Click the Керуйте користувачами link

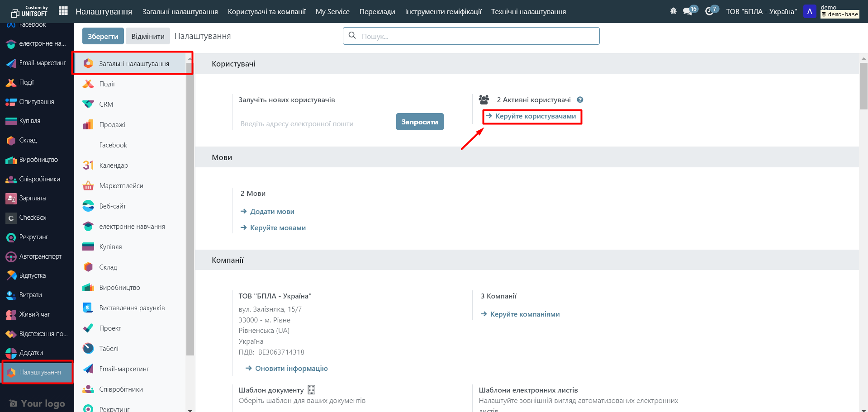tap(535, 116)
